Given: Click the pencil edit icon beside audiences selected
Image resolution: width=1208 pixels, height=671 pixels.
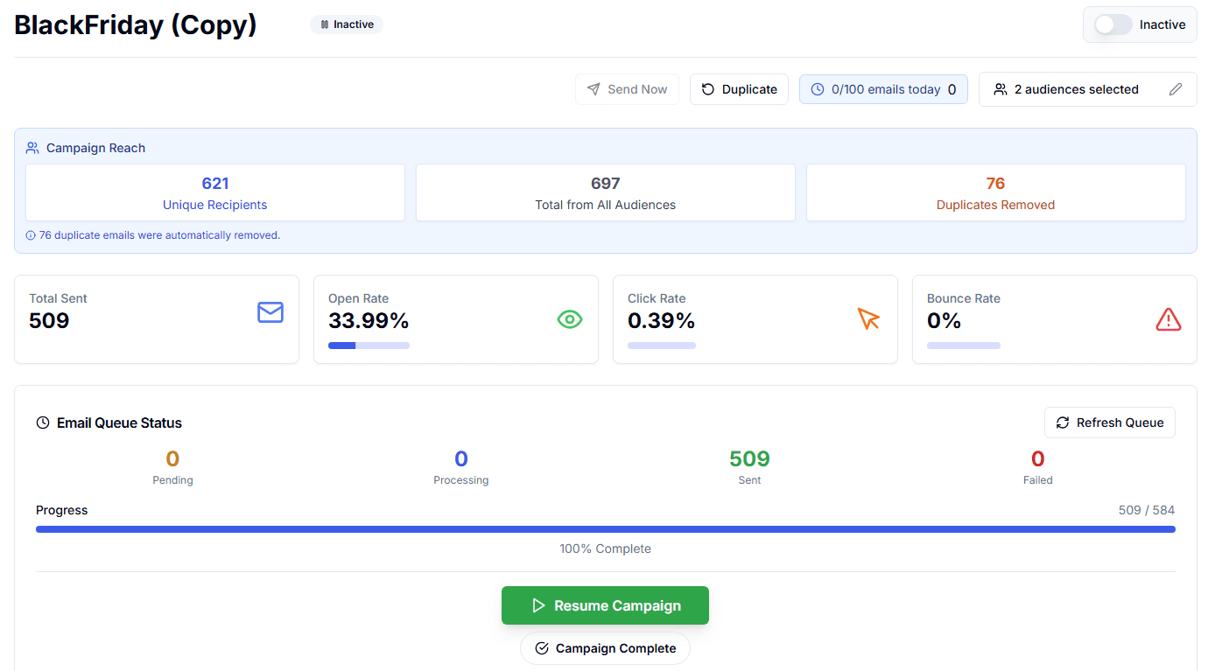Looking at the screenshot, I should tap(1176, 89).
